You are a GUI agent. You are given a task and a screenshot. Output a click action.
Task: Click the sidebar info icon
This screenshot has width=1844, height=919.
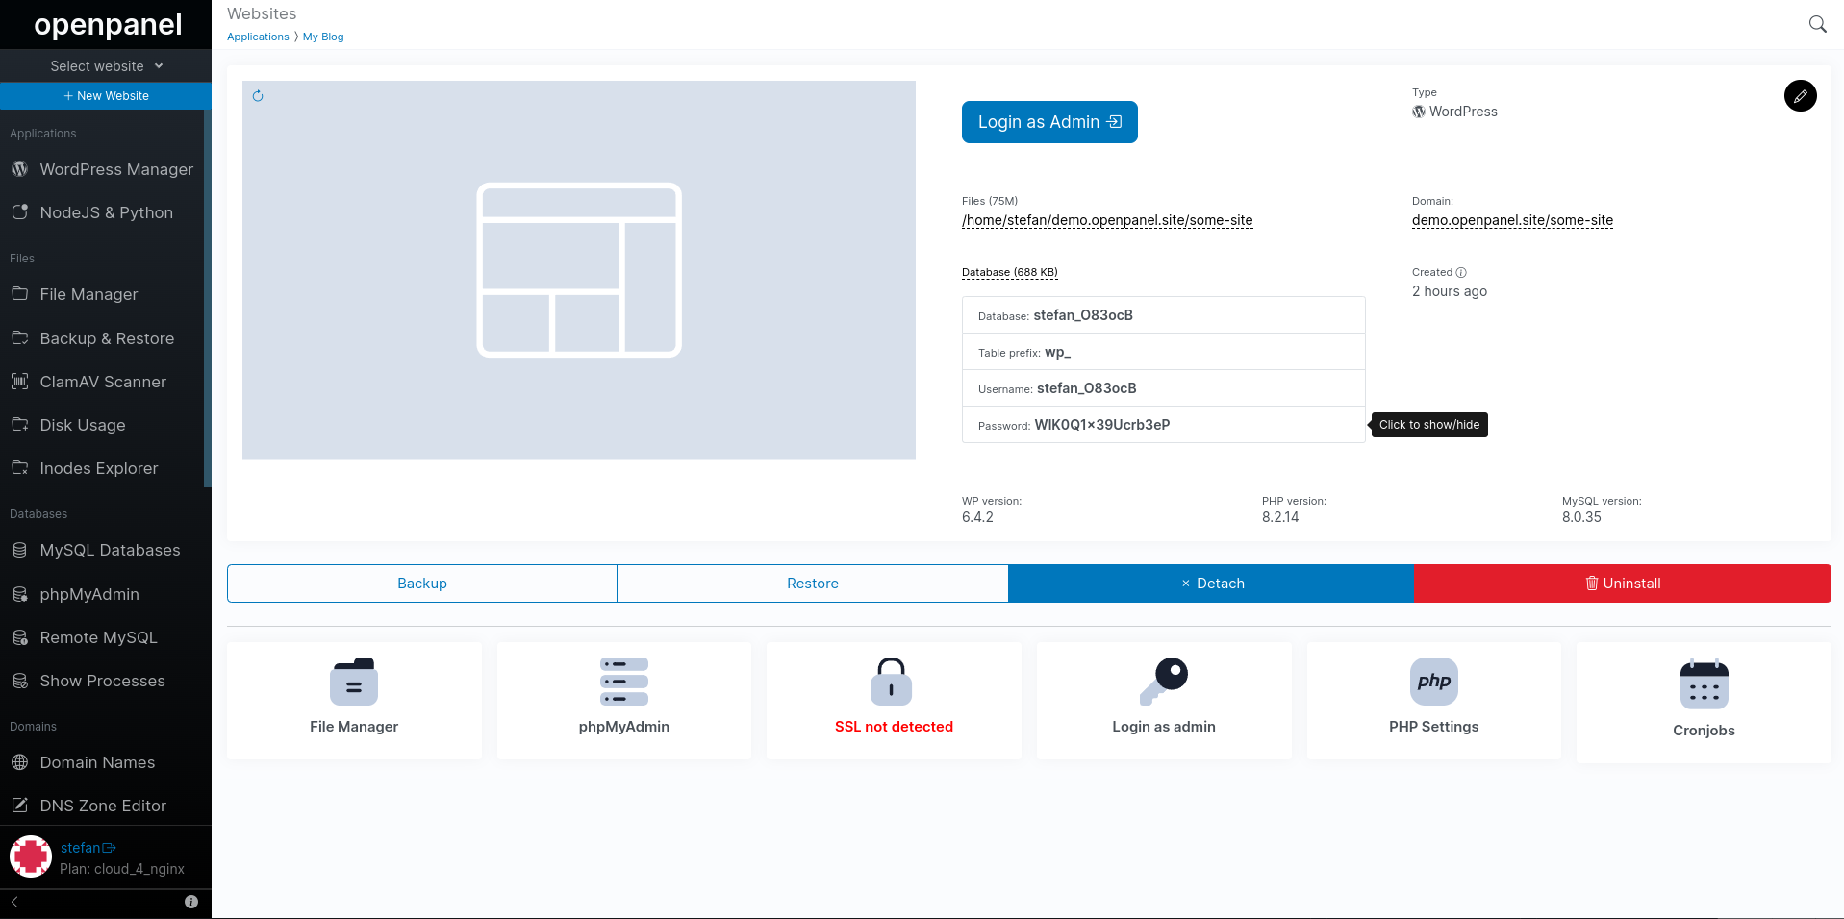coord(191,902)
